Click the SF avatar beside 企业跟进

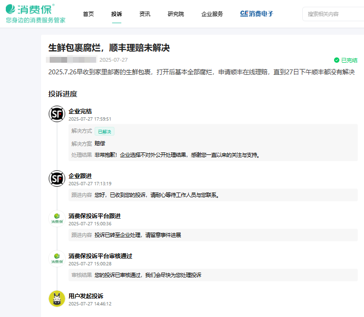pos(57,179)
